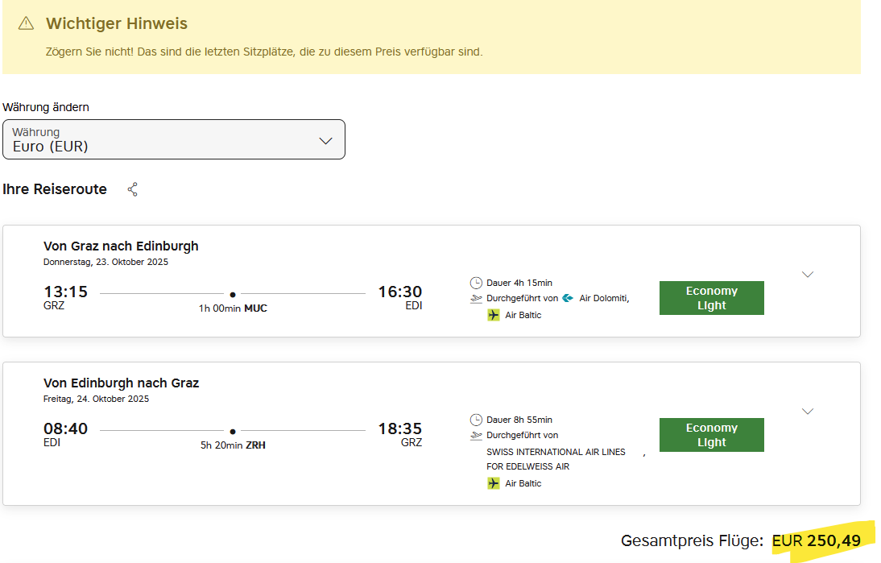Image resolution: width=881 pixels, height=563 pixels.
Task: Click the MUC stopover label
Action: point(255,308)
